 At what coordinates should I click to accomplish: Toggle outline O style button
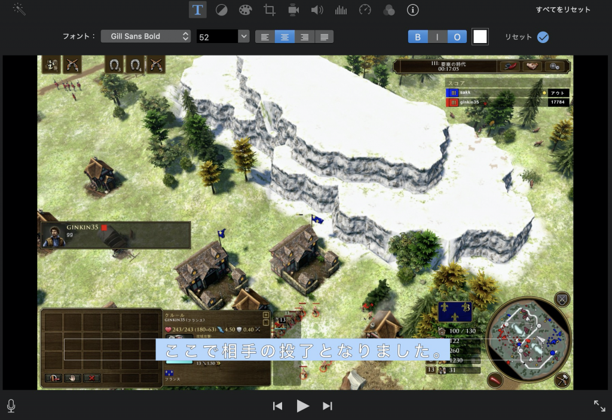tap(457, 37)
